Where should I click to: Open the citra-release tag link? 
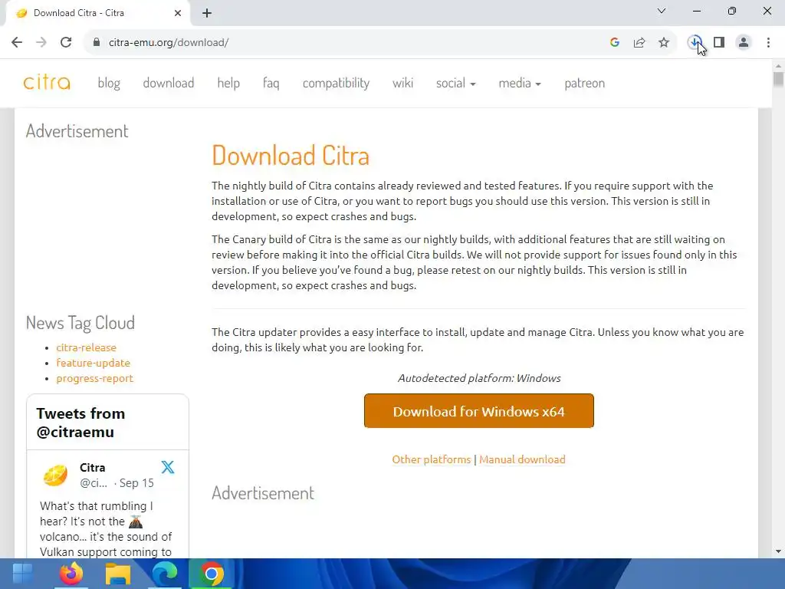pos(86,347)
